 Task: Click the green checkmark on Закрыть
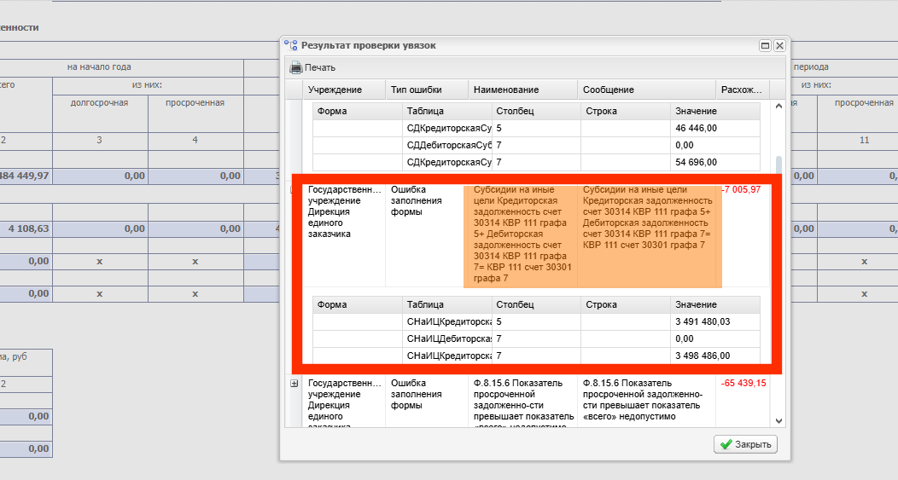coord(726,444)
